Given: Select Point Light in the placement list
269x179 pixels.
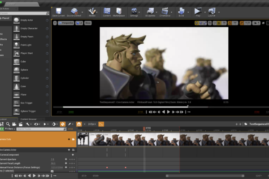Looking at the screenshot, I should (x=31, y=45).
